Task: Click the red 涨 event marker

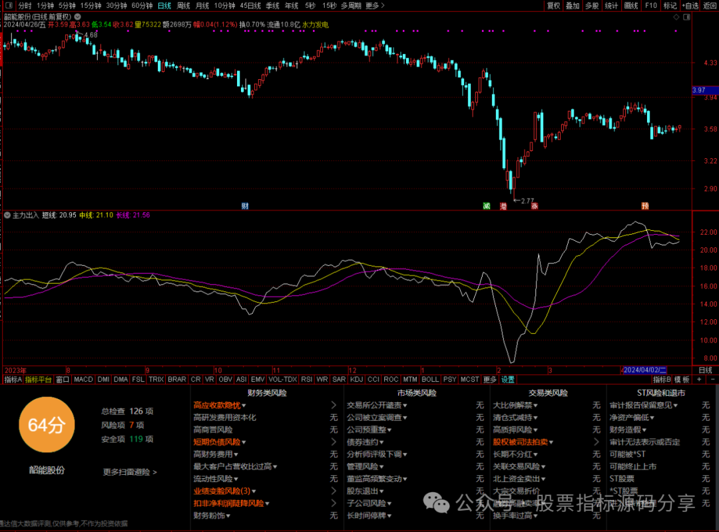Action: pos(534,206)
